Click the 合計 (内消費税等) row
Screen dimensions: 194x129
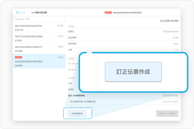click(x=123, y=95)
